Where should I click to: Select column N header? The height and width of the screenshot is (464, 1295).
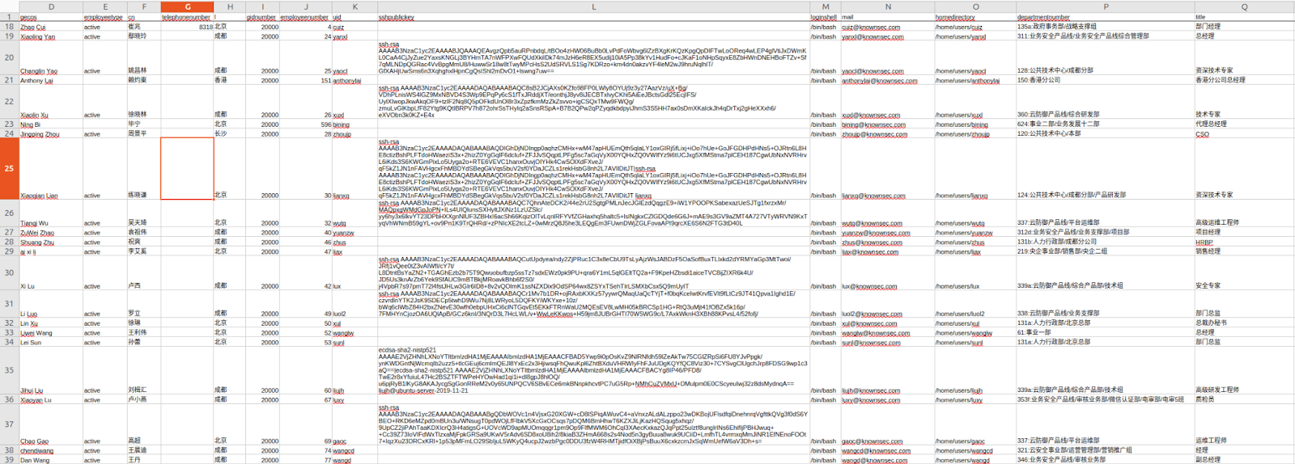pos(887,6)
